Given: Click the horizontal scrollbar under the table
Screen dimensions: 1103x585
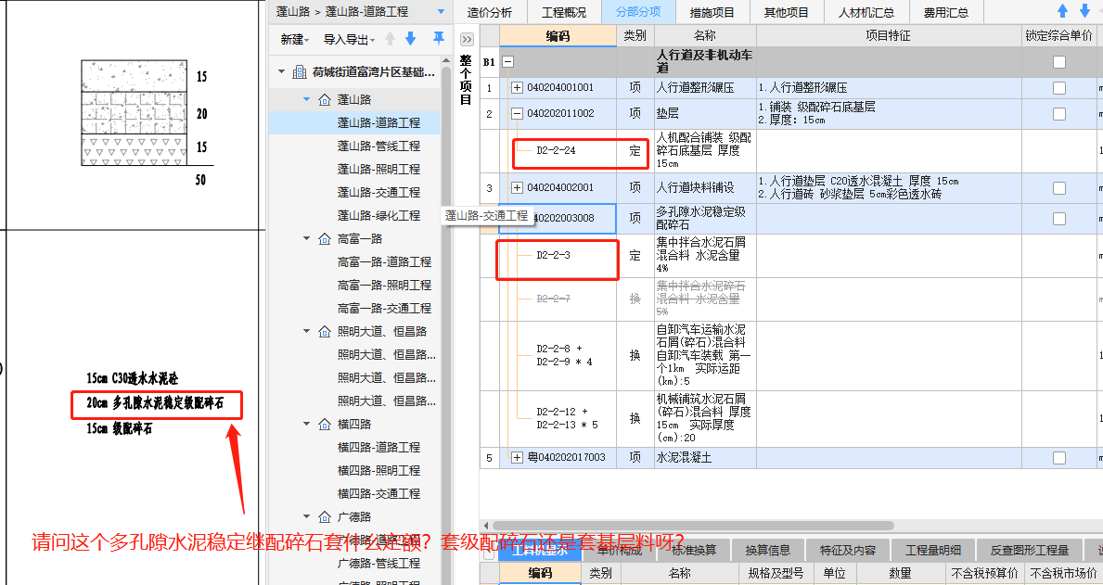Looking at the screenshot, I should 693,526.
